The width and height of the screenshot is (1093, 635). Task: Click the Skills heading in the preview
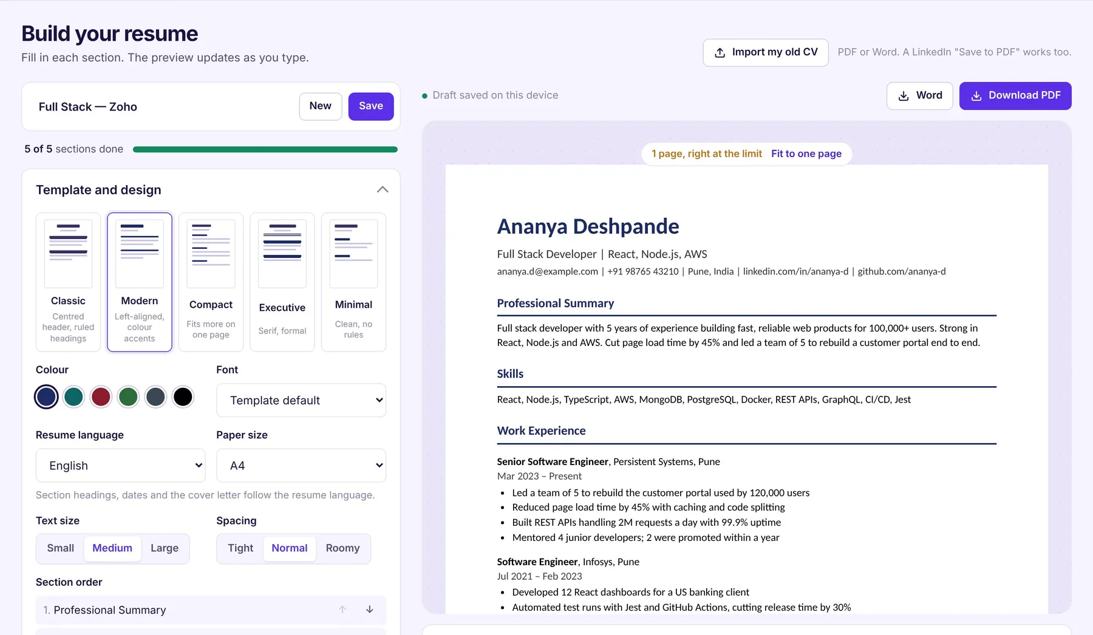click(x=510, y=374)
